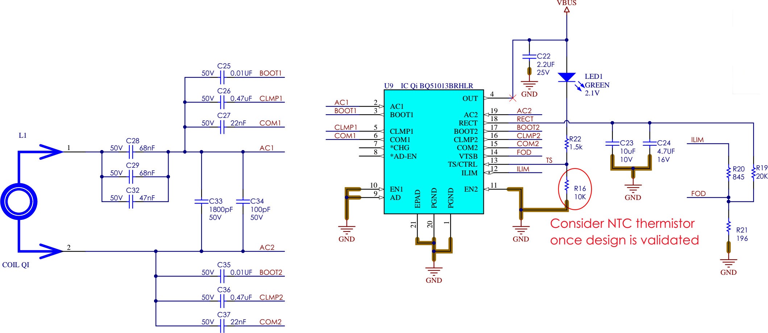768x333 pixels.
Task: Select the circled R16 resistor symbol
Action: pos(567,186)
